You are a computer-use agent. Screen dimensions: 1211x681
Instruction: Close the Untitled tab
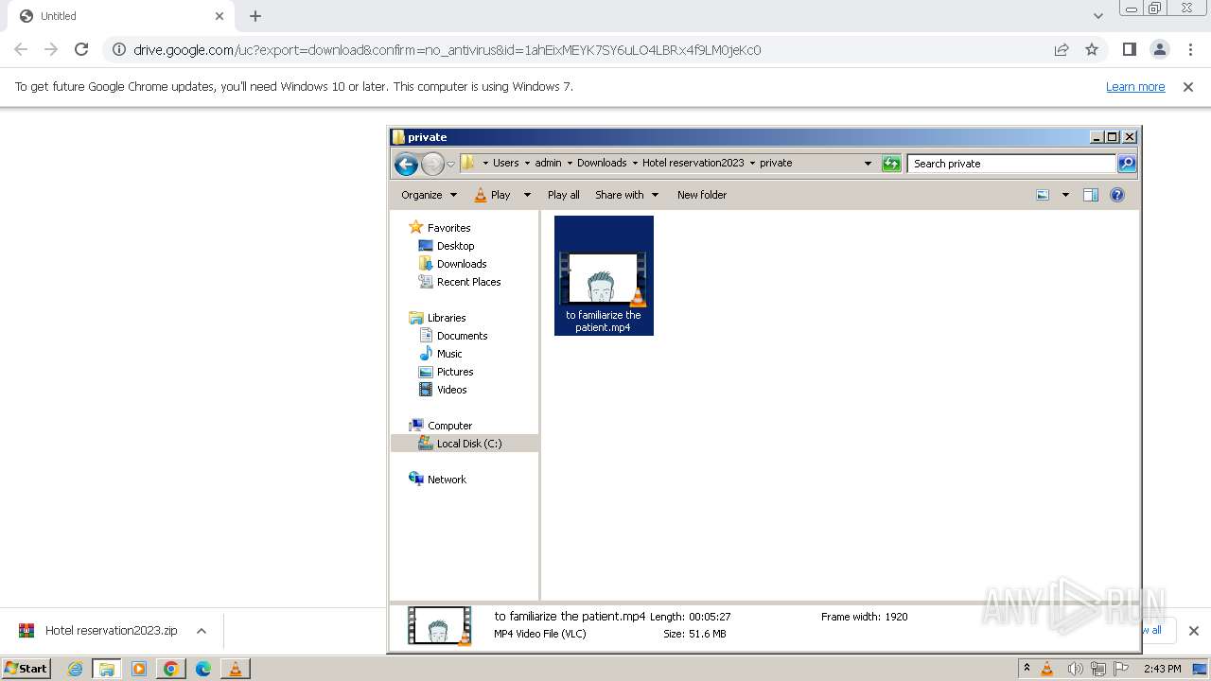coord(219,16)
